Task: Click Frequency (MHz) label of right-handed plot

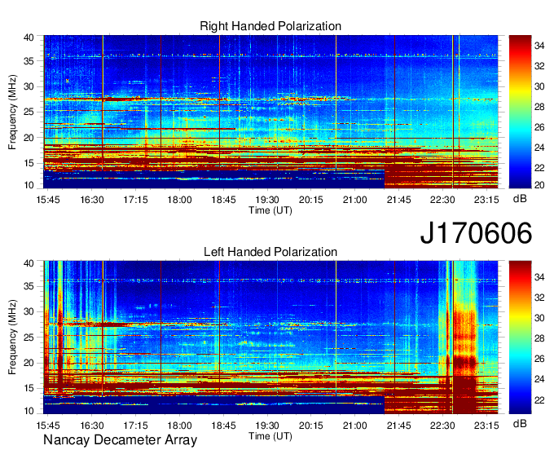Action: pos(12,112)
